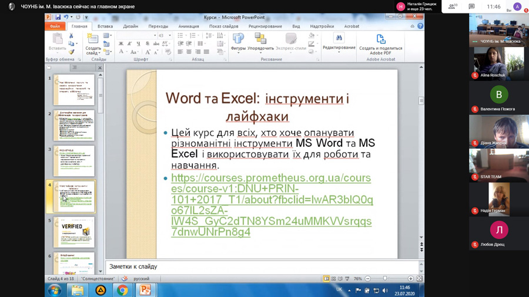Apply text shadow (S) formatting
Image resolution: width=529 pixels, height=297 pixels.
point(148,44)
